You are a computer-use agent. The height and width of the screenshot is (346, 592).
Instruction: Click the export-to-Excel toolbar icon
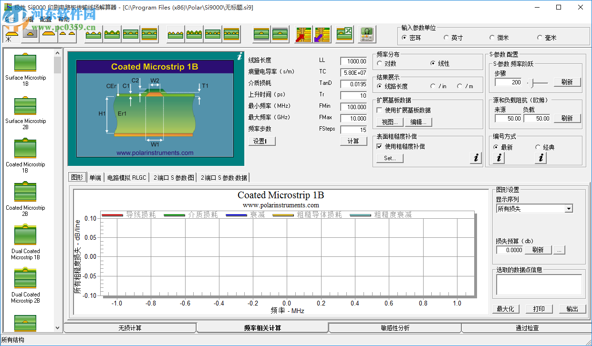(344, 33)
